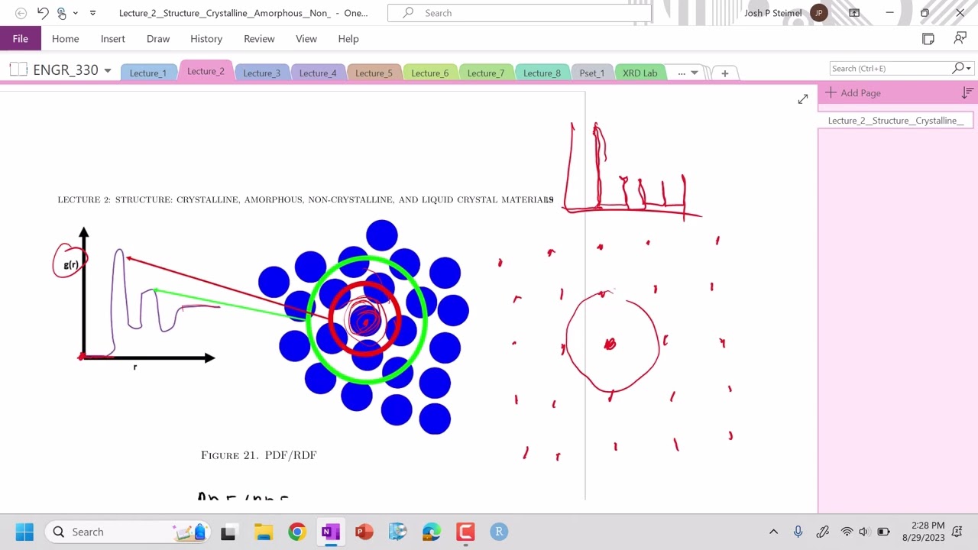Viewport: 978px width, 550px height.
Task: Click the Windows Start button
Action: pos(24,532)
